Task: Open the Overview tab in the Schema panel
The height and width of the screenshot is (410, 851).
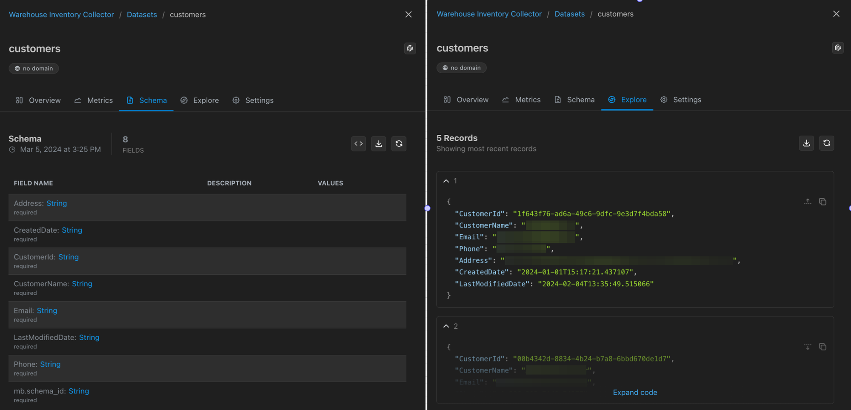Action: click(38, 100)
